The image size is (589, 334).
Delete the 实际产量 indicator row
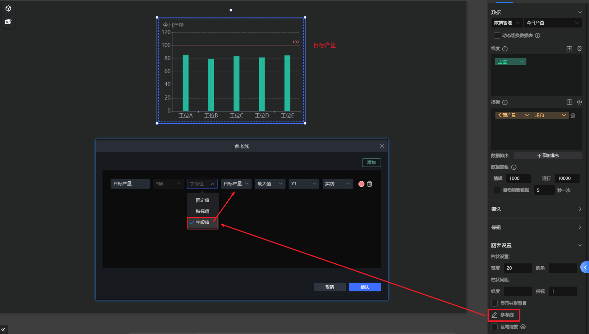click(573, 115)
